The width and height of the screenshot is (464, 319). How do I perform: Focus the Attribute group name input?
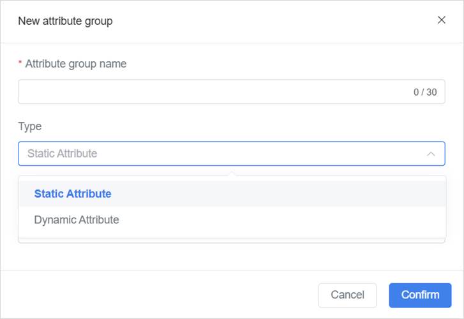pyautogui.click(x=211, y=92)
